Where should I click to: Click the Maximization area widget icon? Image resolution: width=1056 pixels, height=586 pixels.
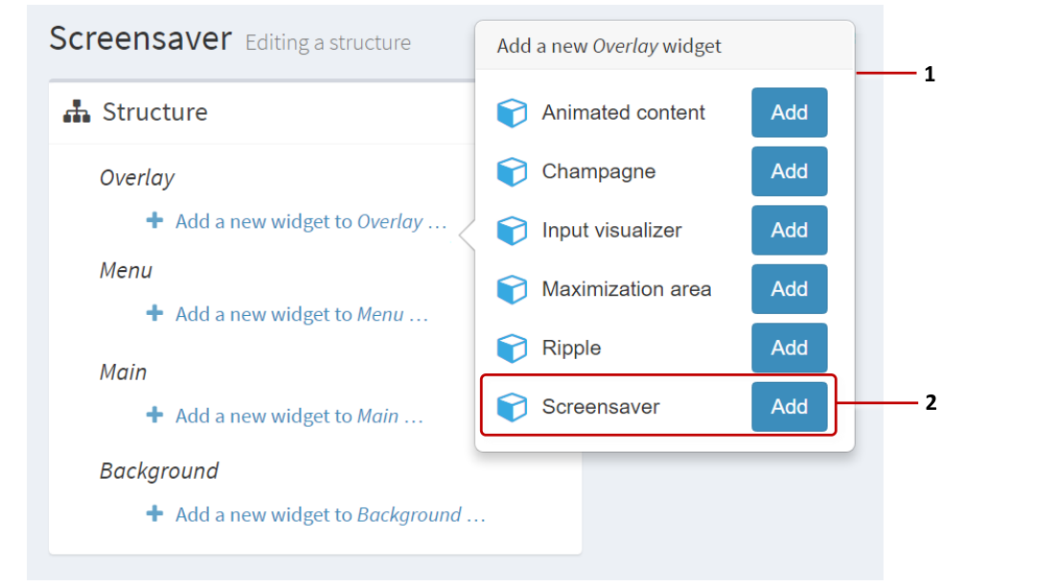(513, 289)
